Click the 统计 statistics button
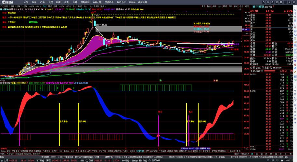The height and width of the screenshot is (162, 297). point(220,6)
